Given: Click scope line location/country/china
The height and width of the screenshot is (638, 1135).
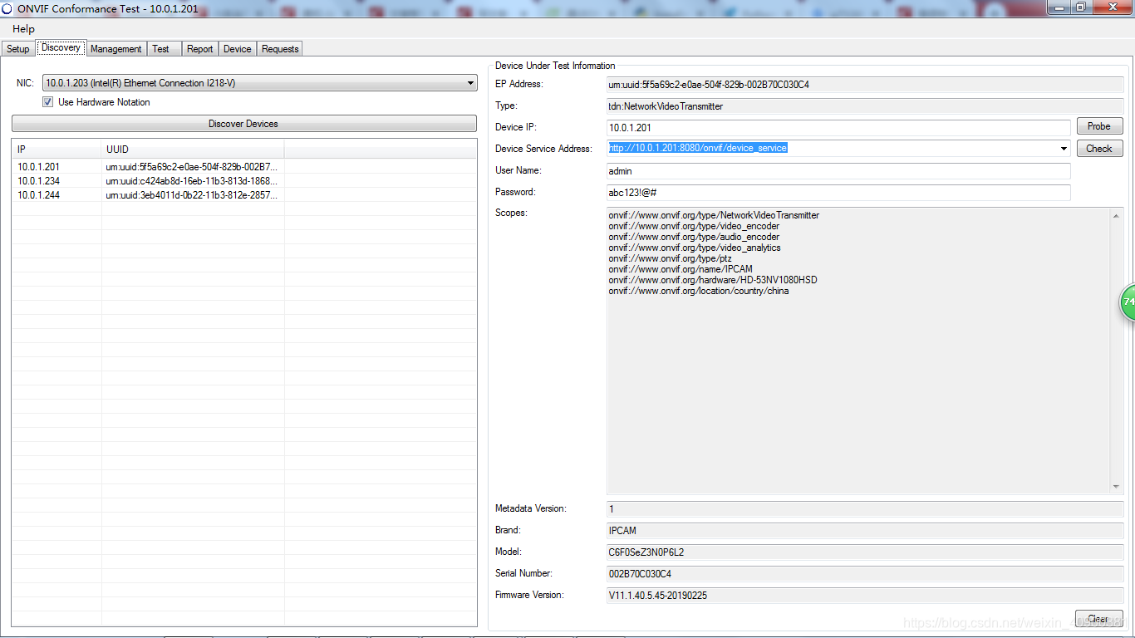Looking at the screenshot, I should click(699, 291).
